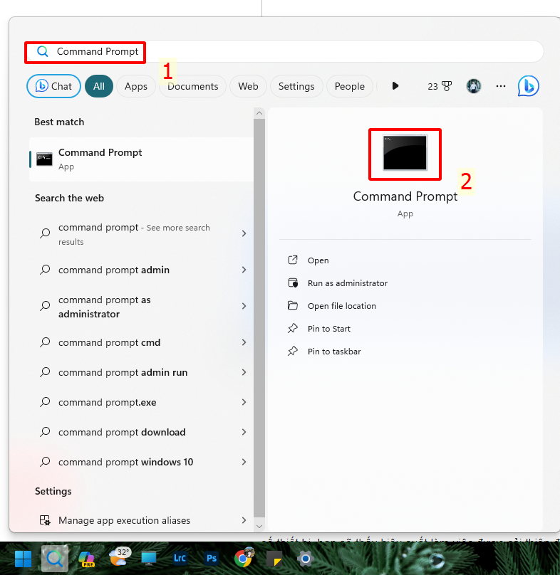
Task: Click the taskbar Search icon
Action: coord(55,559)
